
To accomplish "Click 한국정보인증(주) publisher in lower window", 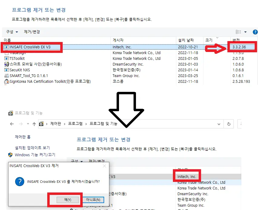I will (x=191, y=200).
